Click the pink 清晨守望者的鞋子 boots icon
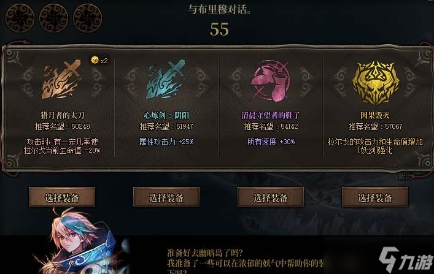 [x=270, y=80]
